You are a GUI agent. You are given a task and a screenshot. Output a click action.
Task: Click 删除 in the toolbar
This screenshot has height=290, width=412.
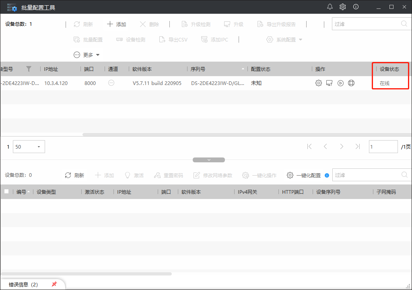tap(149, 24)
